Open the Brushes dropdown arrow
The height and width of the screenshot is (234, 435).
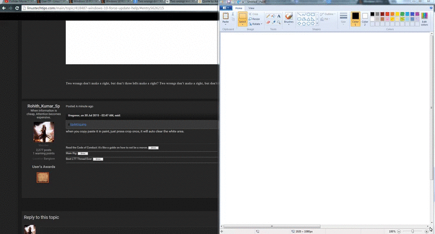click(x=289, y=24)
